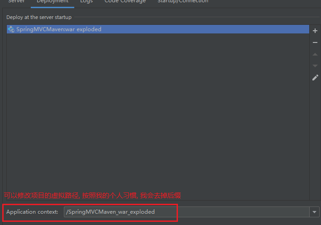321x225 pixels.
Task: Focus the Application context path field
Action: (x=187, y=212)
